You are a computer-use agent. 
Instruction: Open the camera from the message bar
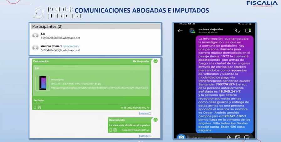[181, 137]
